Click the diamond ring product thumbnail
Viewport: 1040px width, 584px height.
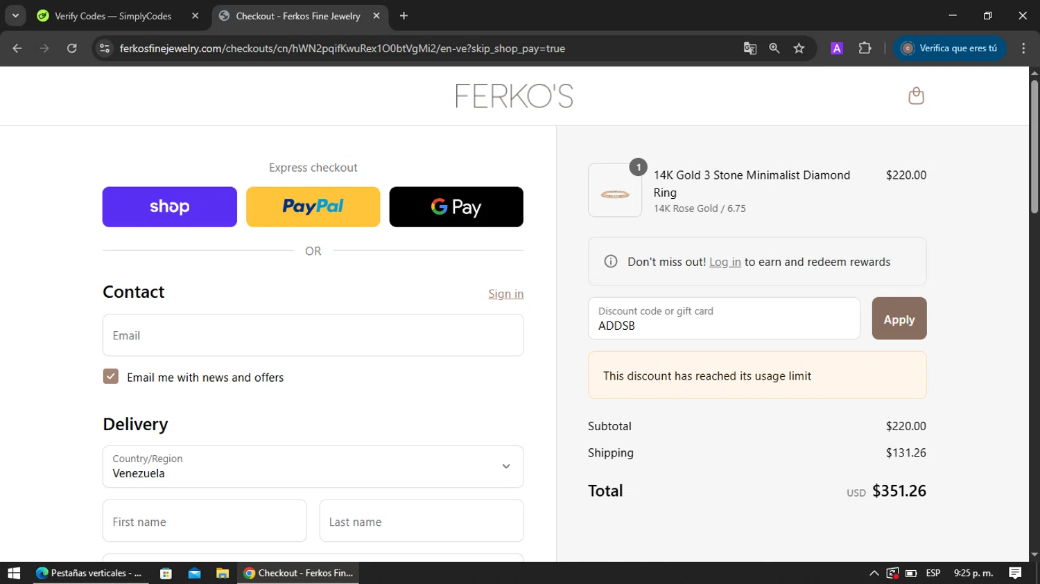click(615, 191)
